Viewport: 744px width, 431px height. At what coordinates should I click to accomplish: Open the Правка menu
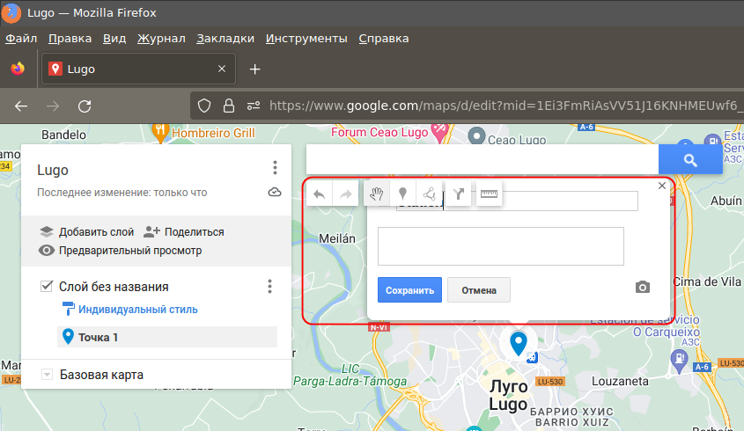coord(70,39)
